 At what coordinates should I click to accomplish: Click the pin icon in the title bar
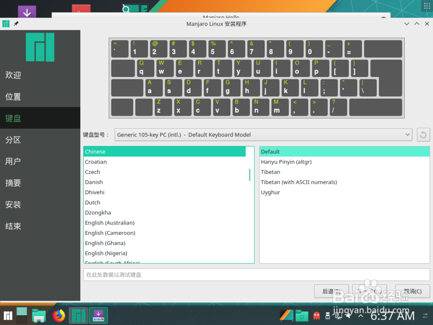16,24
